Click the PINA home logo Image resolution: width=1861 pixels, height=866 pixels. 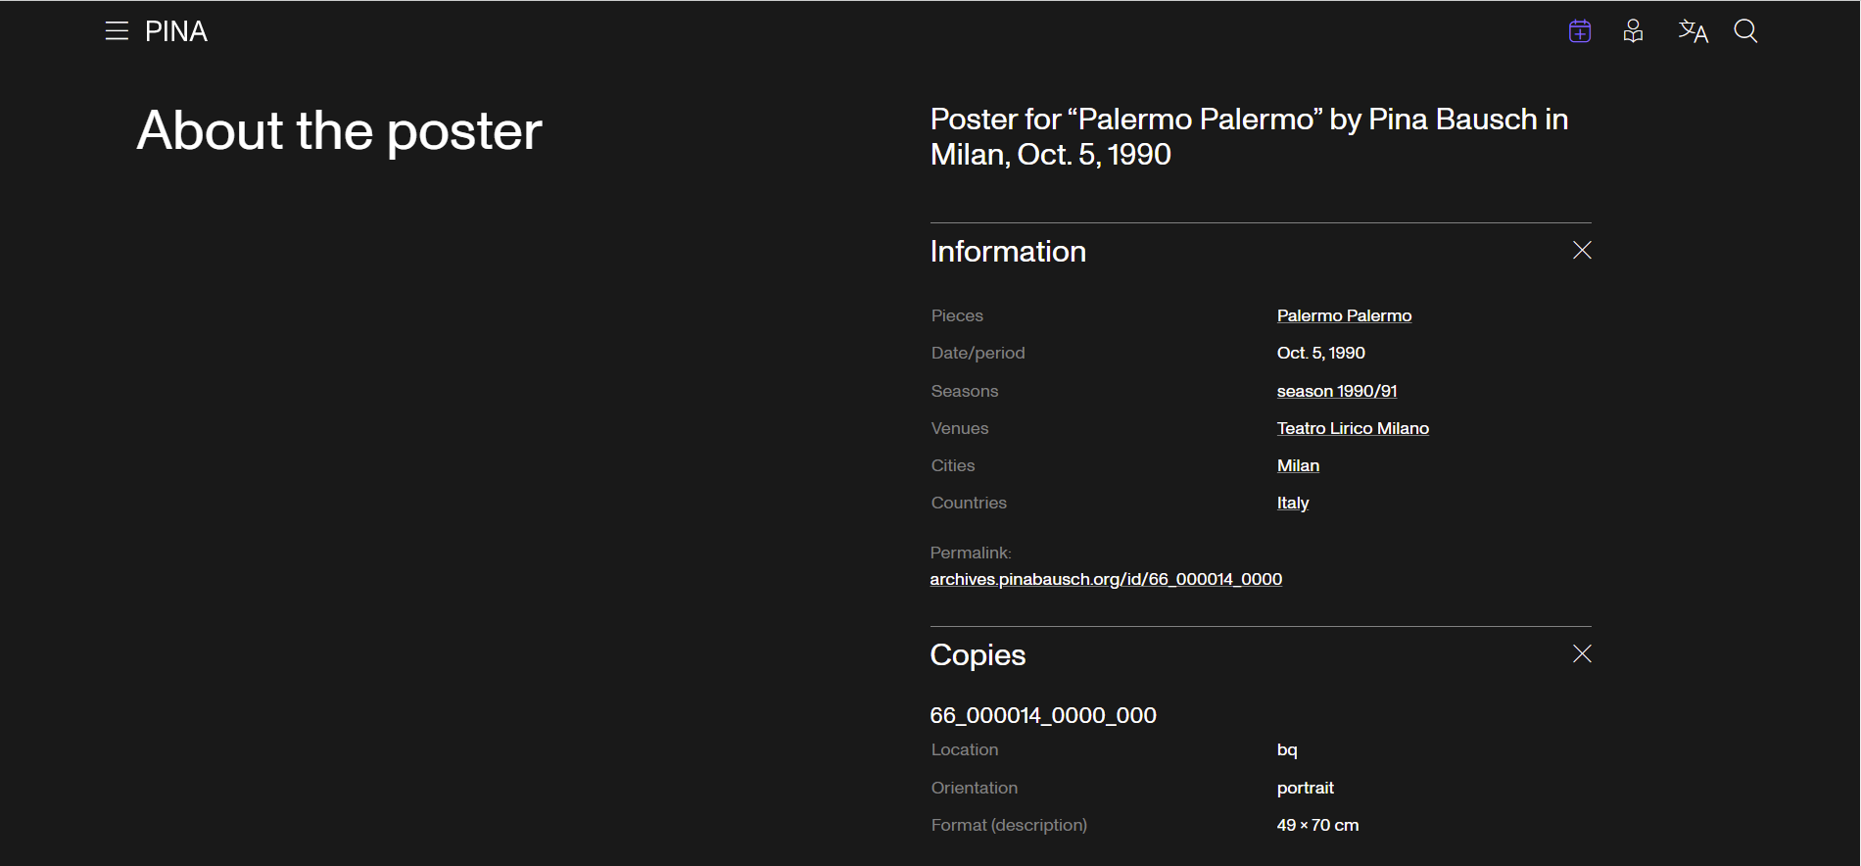(x=176, y=31)
